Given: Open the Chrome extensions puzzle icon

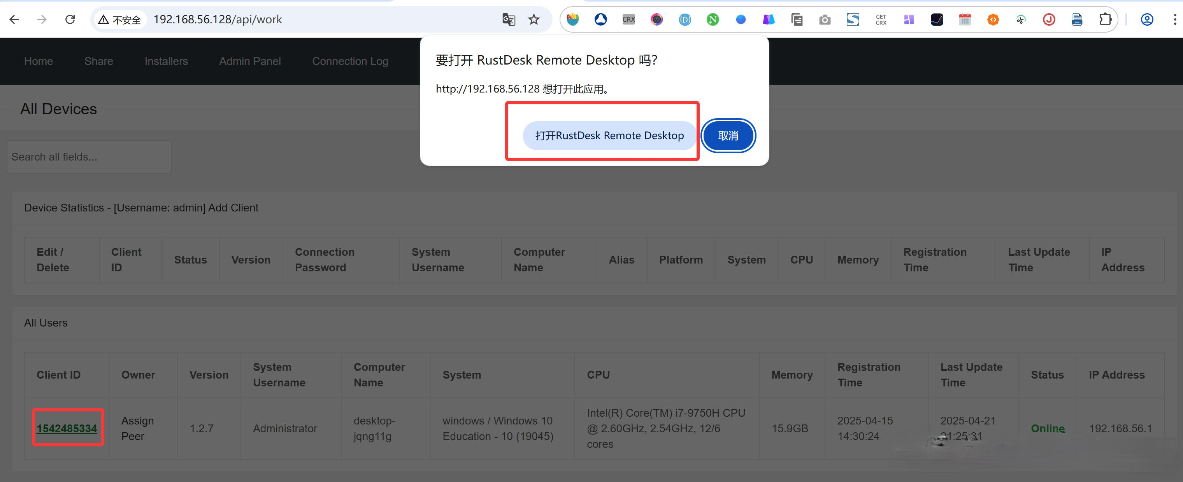Looking at the screenshot, I should 1105,19.
